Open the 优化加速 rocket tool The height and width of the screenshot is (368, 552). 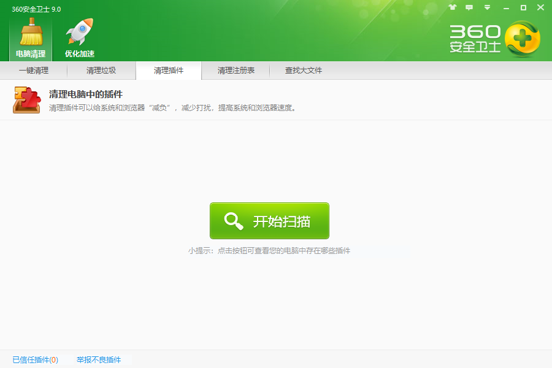(80, 39)
